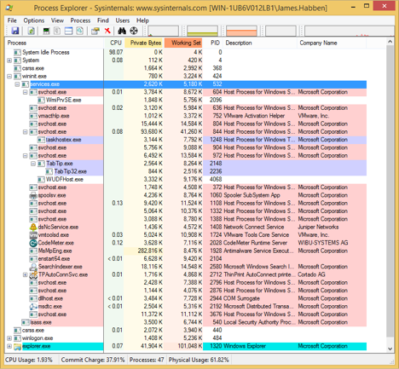Click the yellow commit history mini graph
399x369 pixels.
click(x=202, y=31)
